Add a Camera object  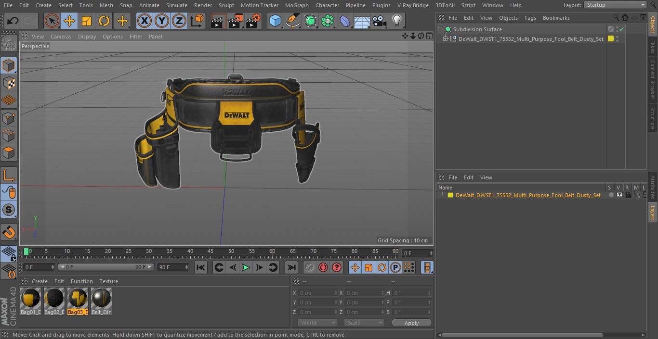[x=379, y=21]
